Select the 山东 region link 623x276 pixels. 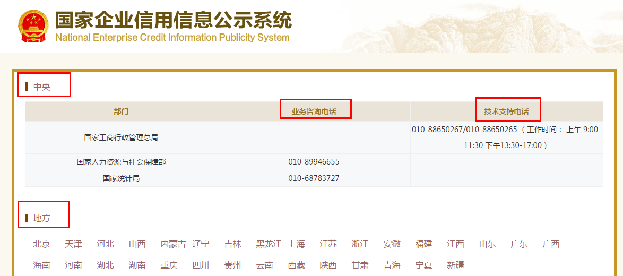[488, 244]
